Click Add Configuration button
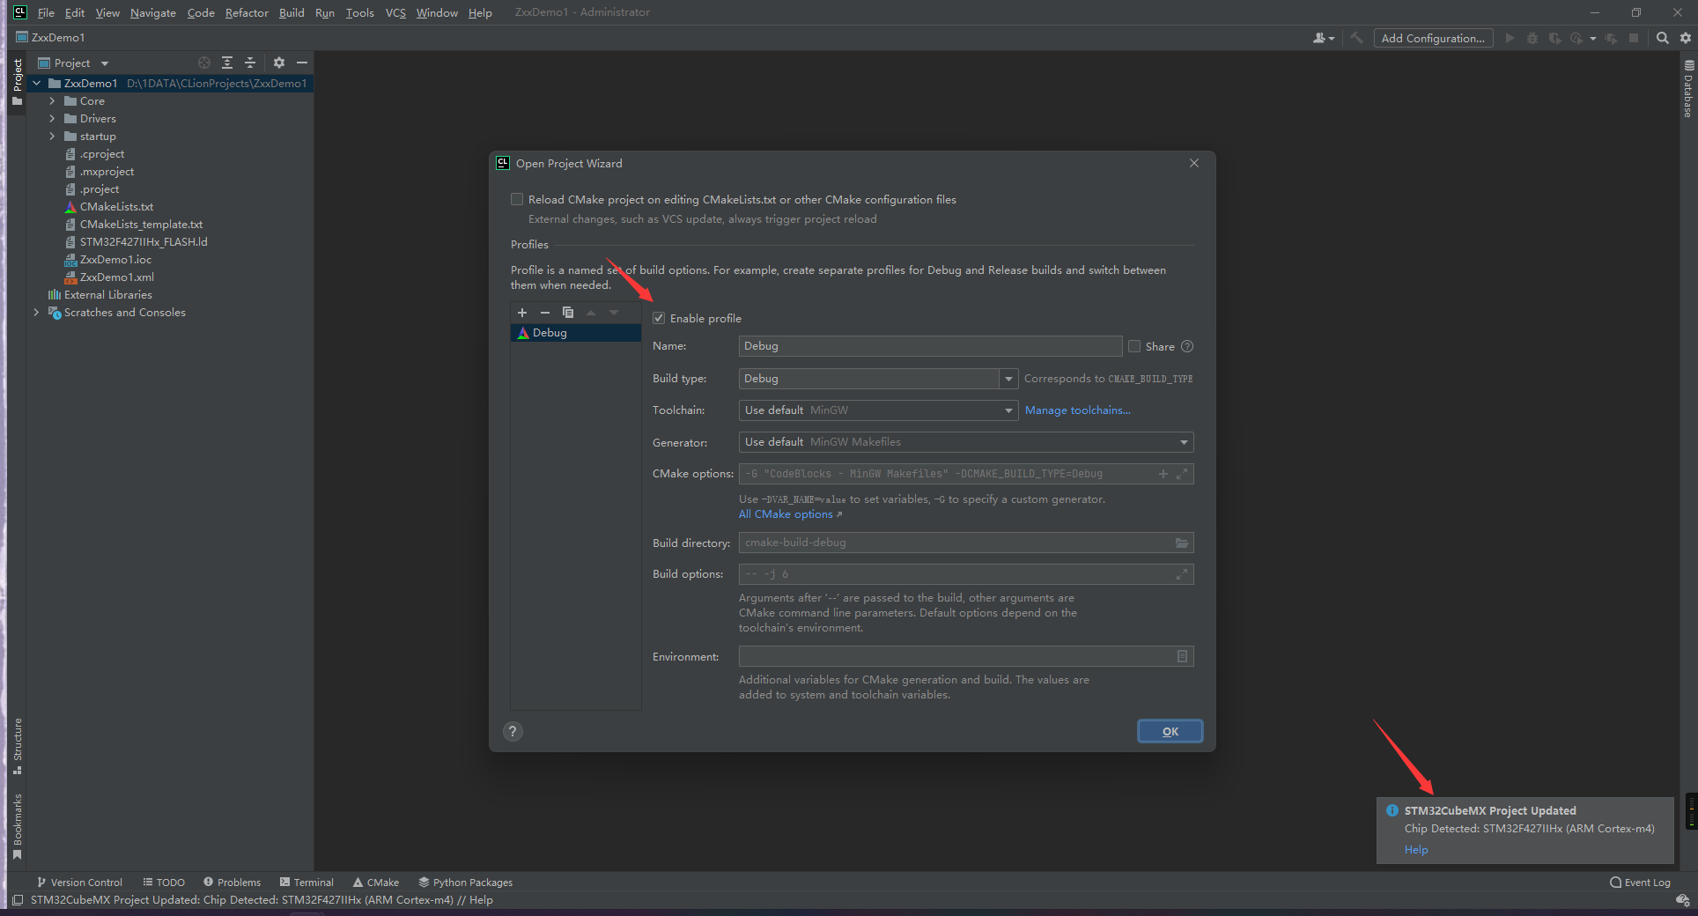 coord(1433,38)
